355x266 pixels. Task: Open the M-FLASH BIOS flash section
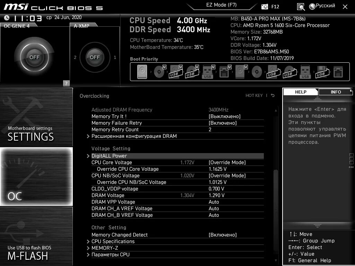tap(36, 236)
